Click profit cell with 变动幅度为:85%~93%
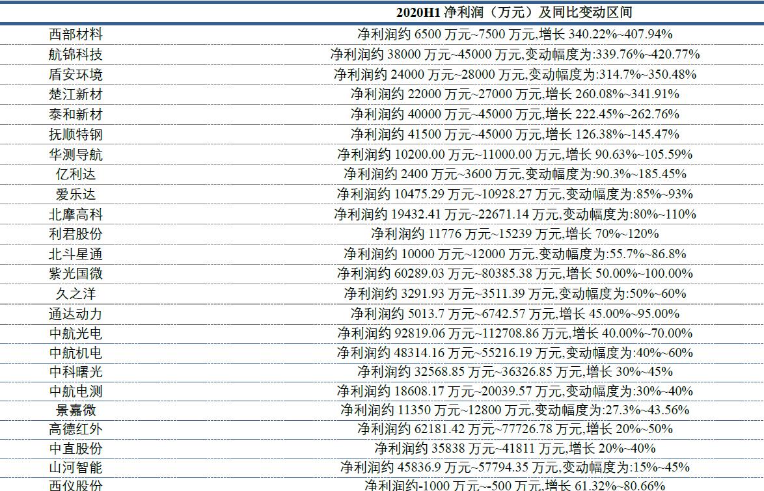This screenshot has height=491, width=764. click(515, 194)
